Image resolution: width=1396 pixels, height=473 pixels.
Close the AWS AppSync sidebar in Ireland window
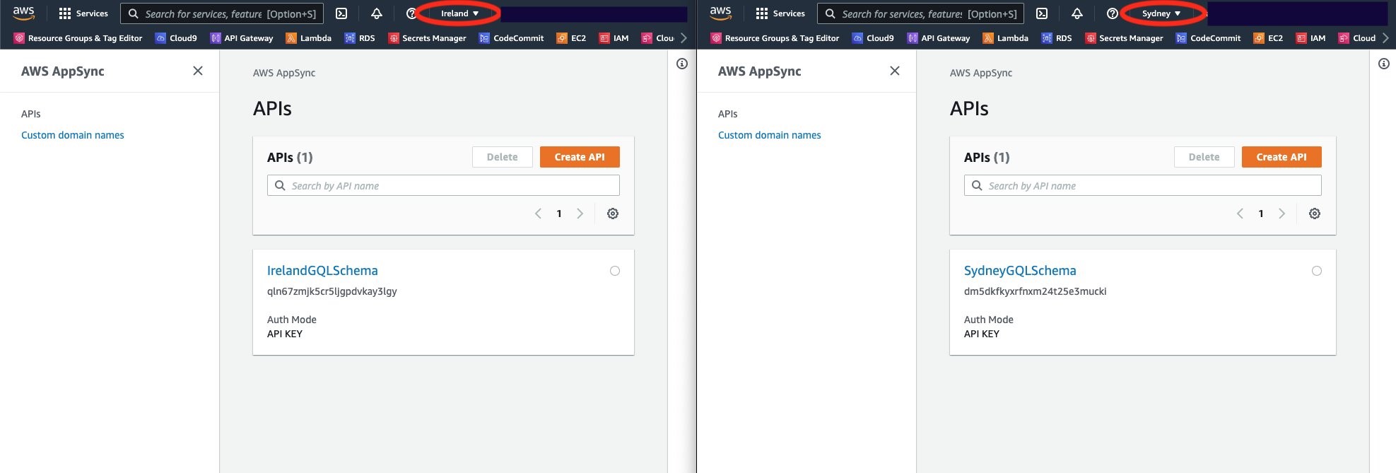[x=198, y=71]
